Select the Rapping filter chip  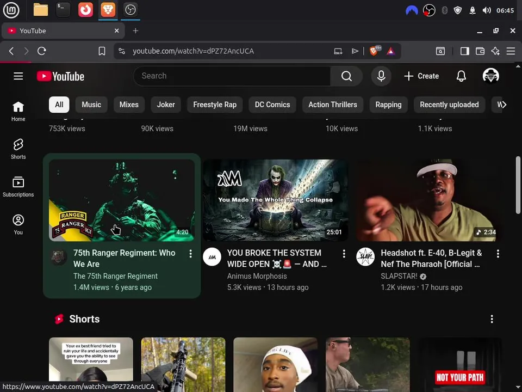click(x=388, y=105)
